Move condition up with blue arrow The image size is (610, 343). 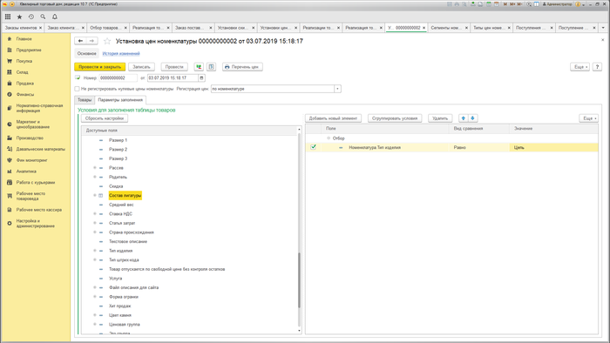[464, 118]
